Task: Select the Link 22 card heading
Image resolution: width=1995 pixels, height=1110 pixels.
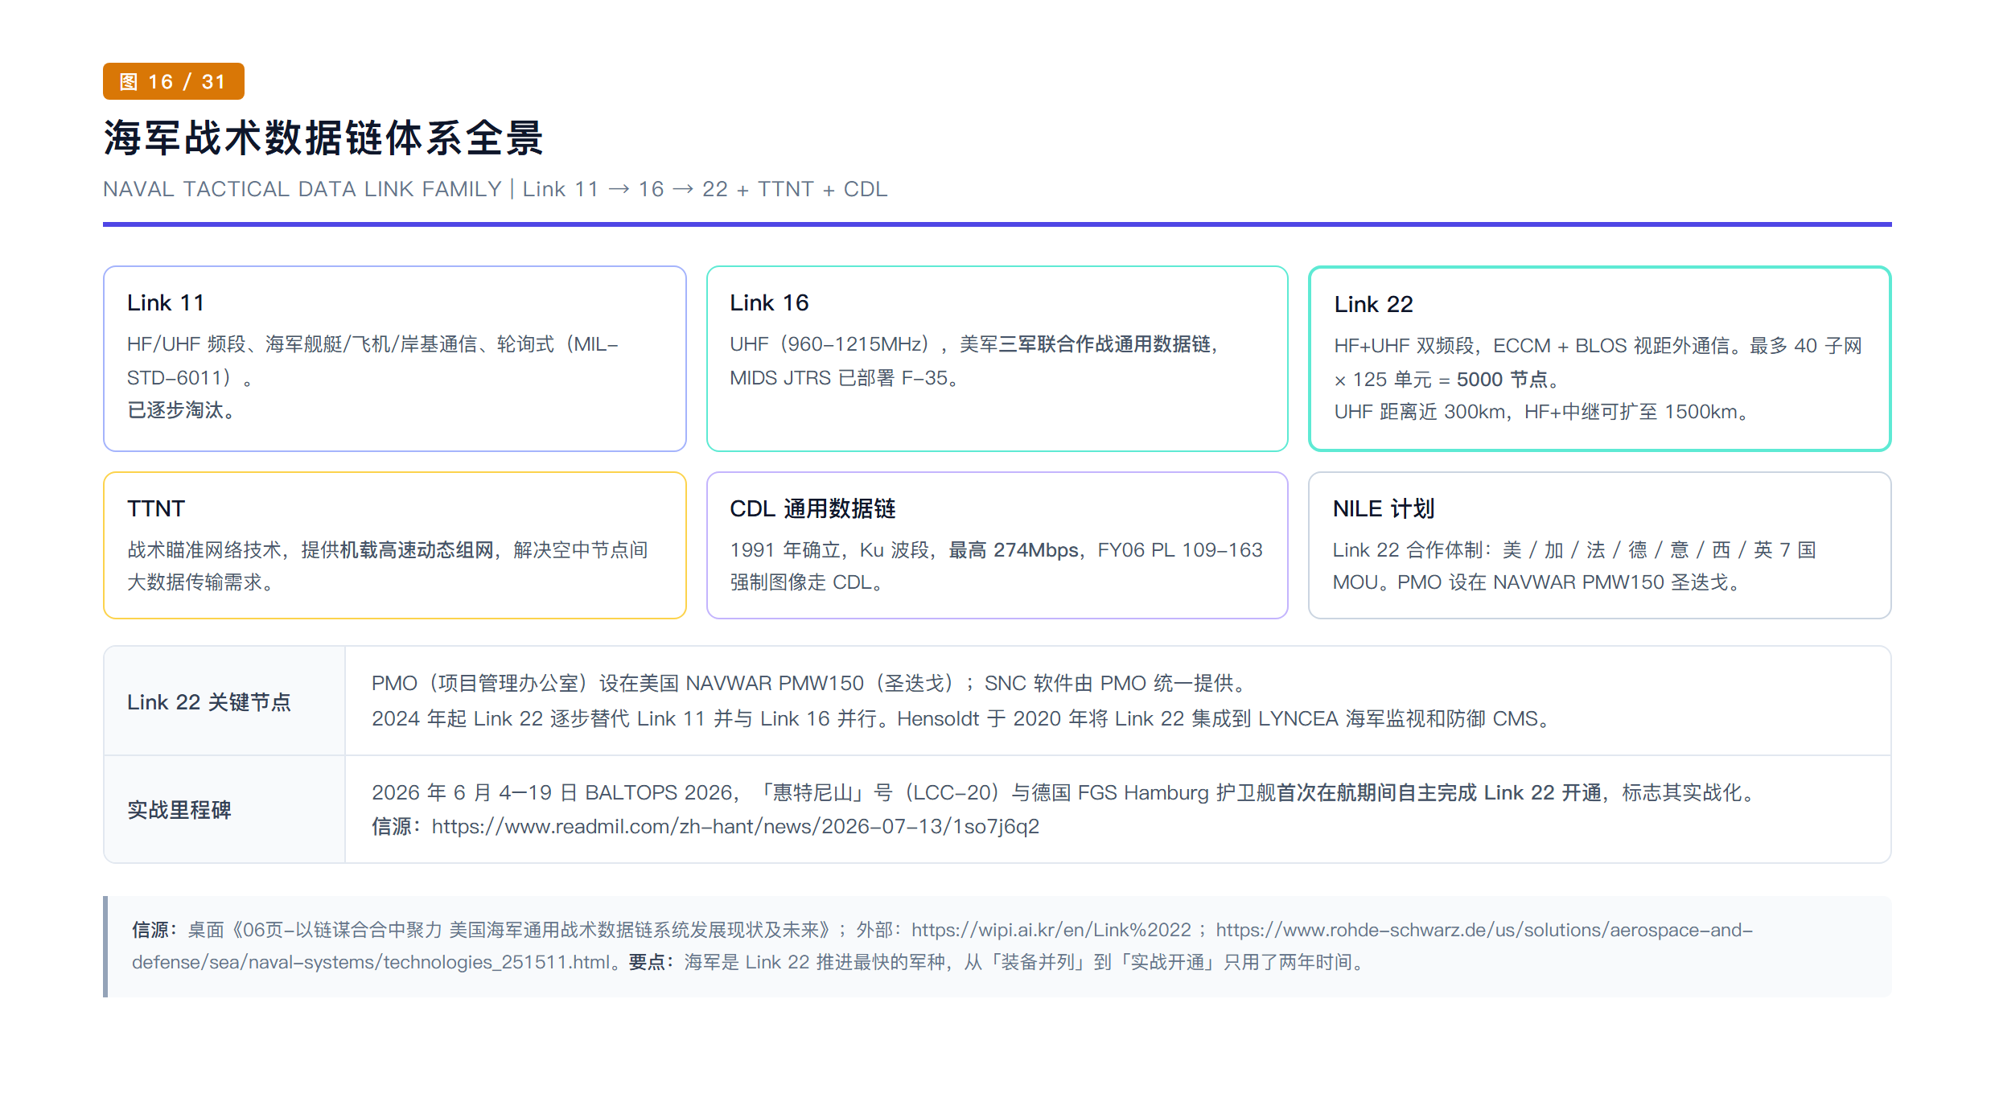Action: [x=1373, y=304]
